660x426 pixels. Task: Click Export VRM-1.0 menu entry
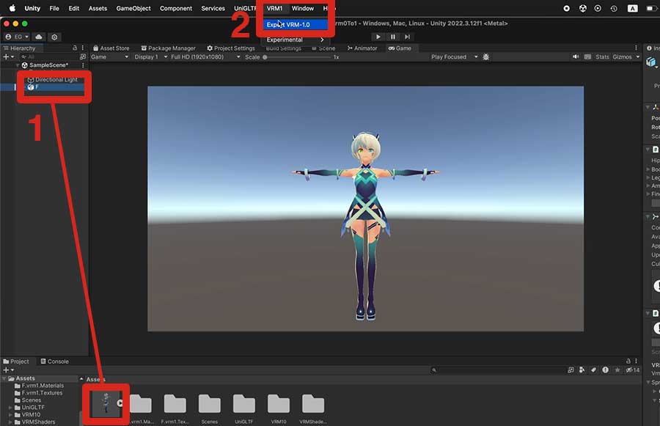[295, 25]
